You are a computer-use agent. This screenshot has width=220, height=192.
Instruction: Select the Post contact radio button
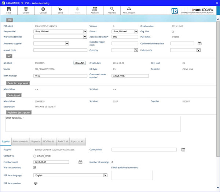point(44,156)
